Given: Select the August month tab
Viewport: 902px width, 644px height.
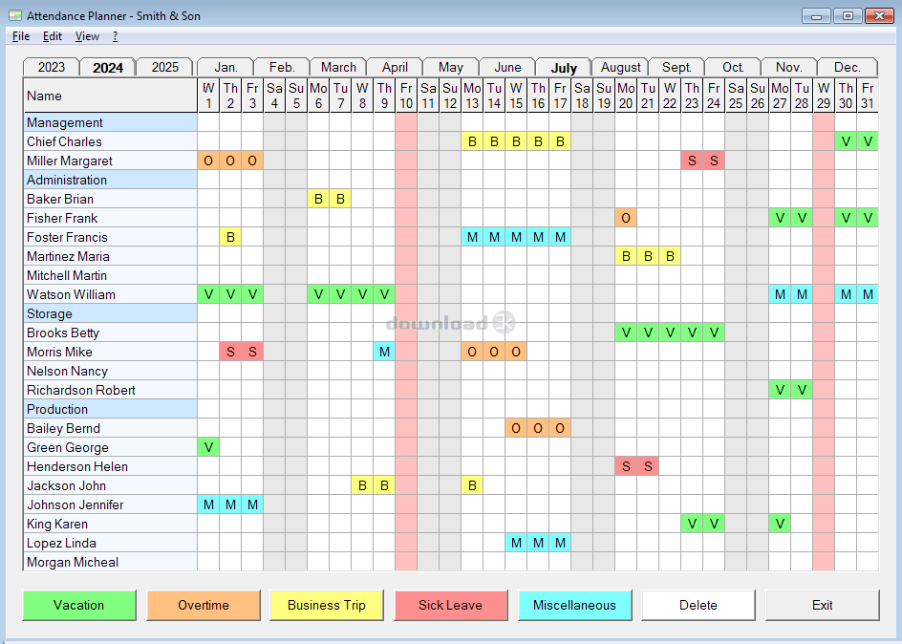Looking at the screenshot, I should tap(620, 67).
